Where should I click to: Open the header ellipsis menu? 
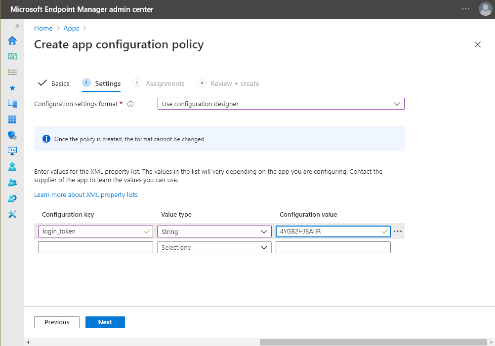[466, 9]
